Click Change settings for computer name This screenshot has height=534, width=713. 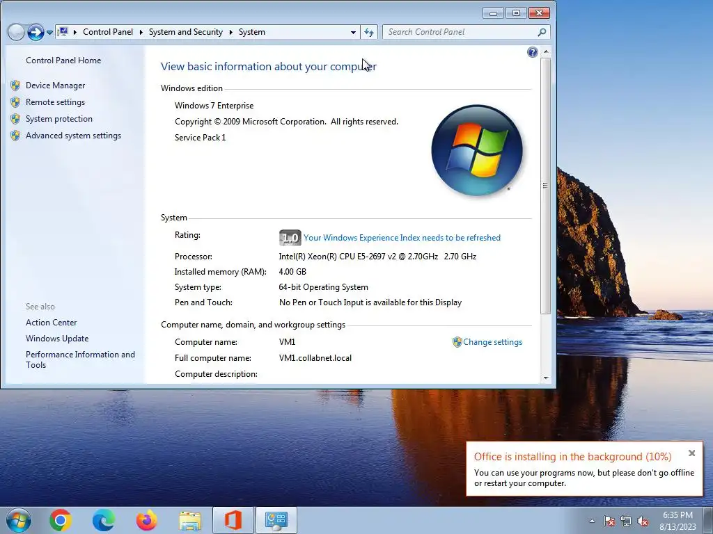[492, 342]
